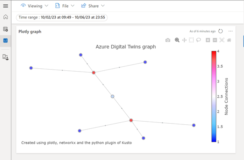Select the Dashboards sidebar icon
This screenshot has width=244, height=160.
pyautogui.click(x=6, y=41)
